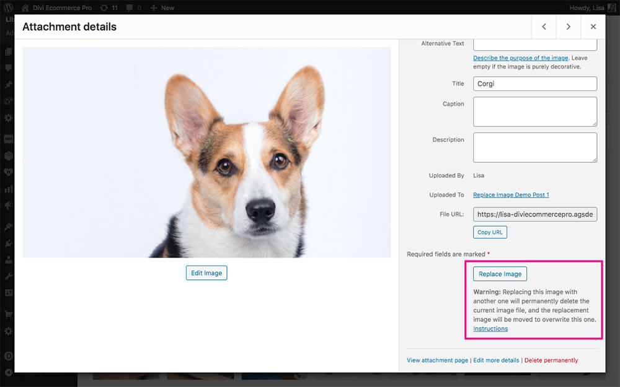The image size is (620, 387).
Task: Follow the Replace Image Demo Post 1 link
Action: coord(511,195)
